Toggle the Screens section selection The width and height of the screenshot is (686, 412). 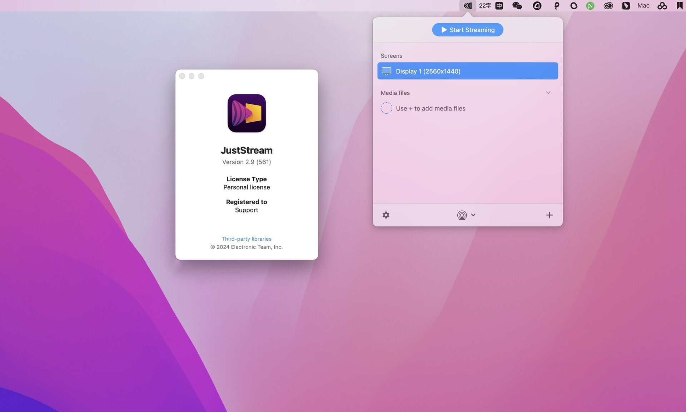click(x=391, y=56)
